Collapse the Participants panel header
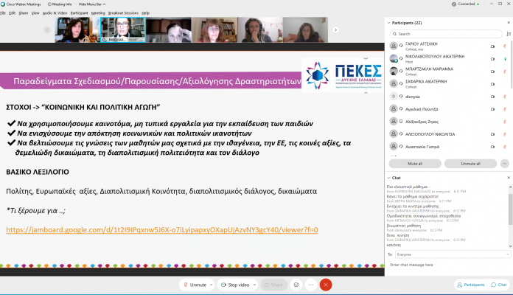513x295 pixels. coord(390,23)
